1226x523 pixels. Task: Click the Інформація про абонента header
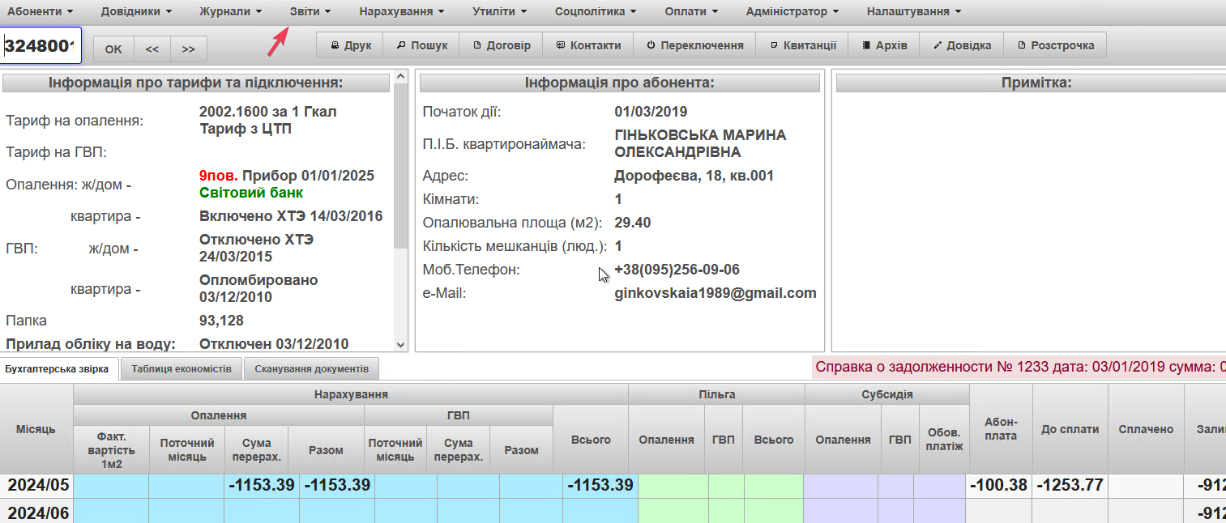(619, 83)
